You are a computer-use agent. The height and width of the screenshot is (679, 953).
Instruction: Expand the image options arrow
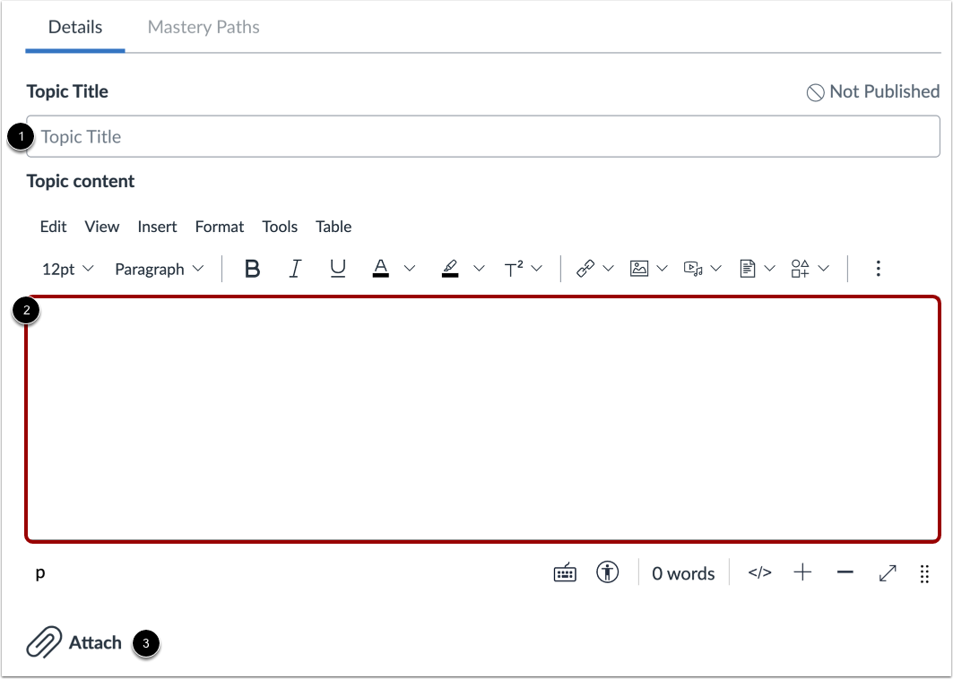[x=662, y=269]
